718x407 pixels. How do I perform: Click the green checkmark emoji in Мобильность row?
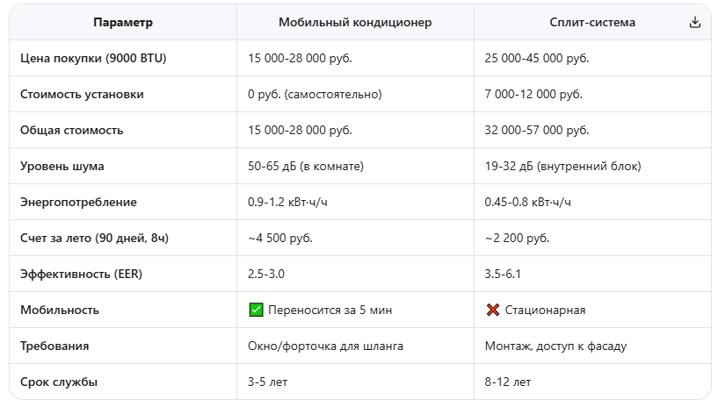pyautogui.click(x=256, y=310)
